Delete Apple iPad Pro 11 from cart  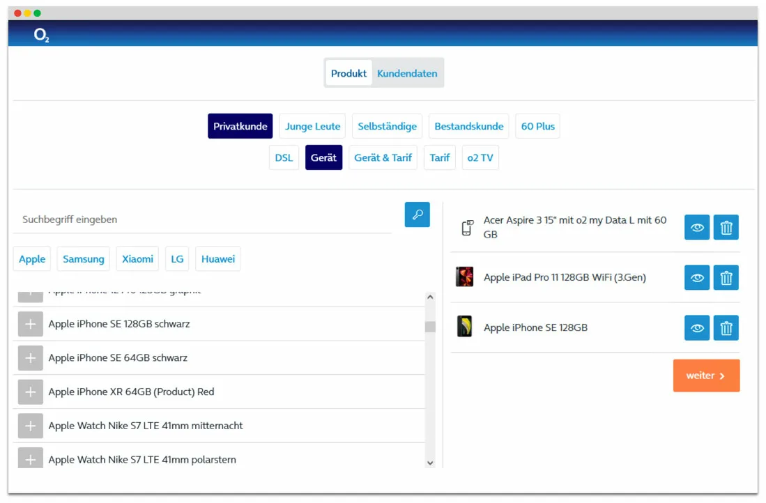coord(726,277)
